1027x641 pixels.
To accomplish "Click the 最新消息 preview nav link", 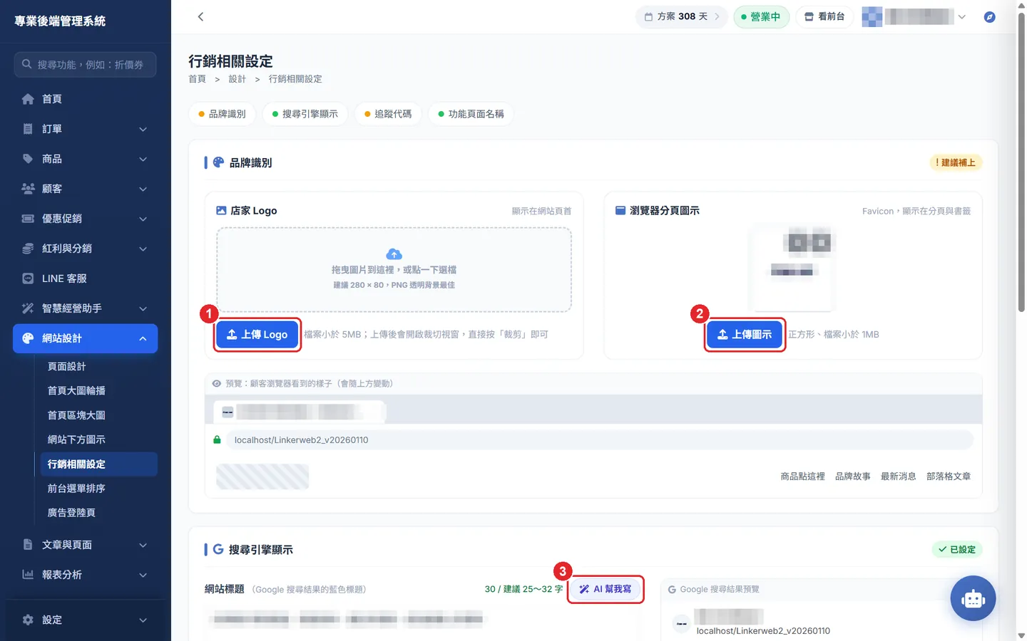I will pos(898,476).
